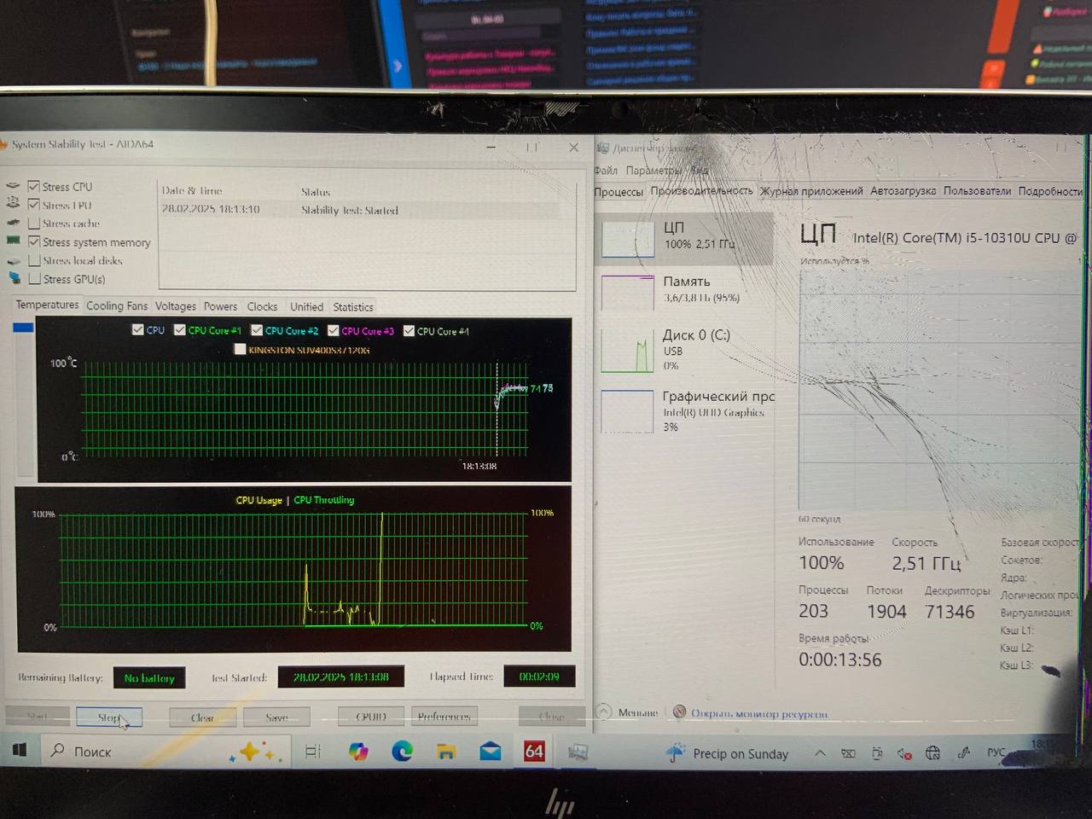Check the KINGSTON drive temperature checkbox

click(240, 349)
